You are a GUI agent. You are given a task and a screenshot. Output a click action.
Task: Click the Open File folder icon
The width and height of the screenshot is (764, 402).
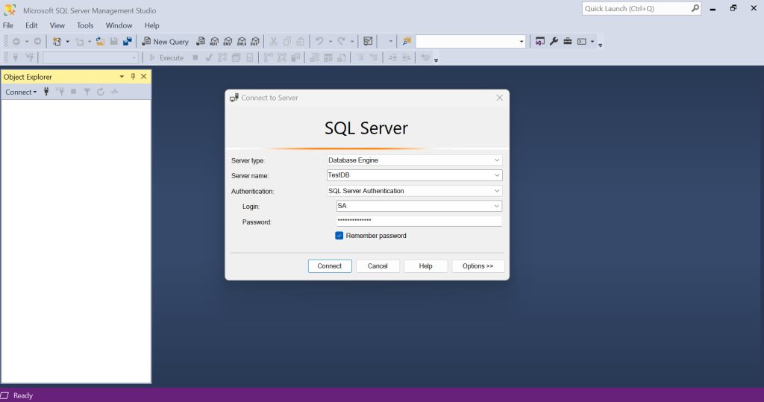(x=100, y=42)
